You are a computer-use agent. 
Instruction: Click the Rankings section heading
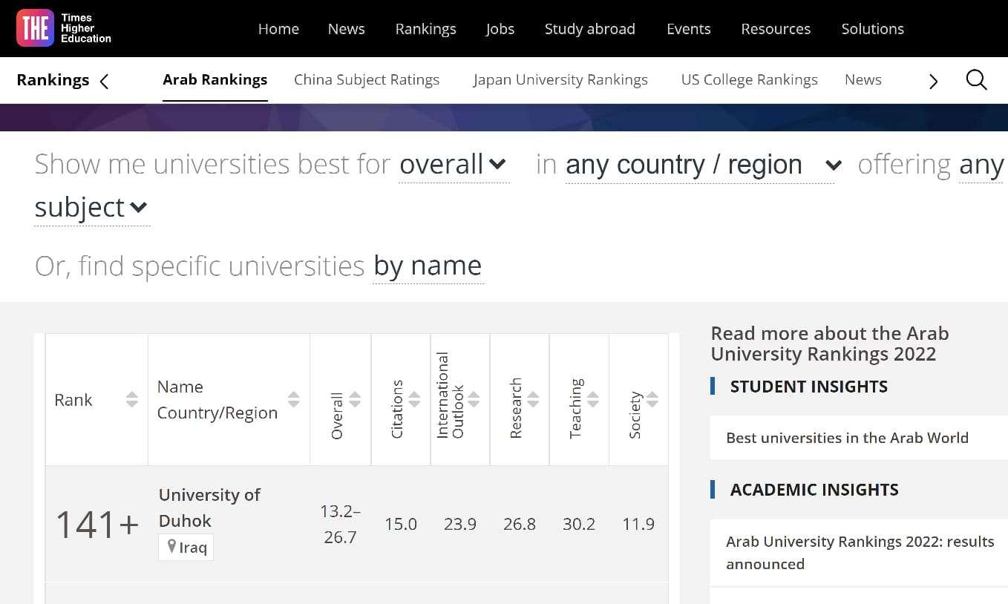pos(53,80)
